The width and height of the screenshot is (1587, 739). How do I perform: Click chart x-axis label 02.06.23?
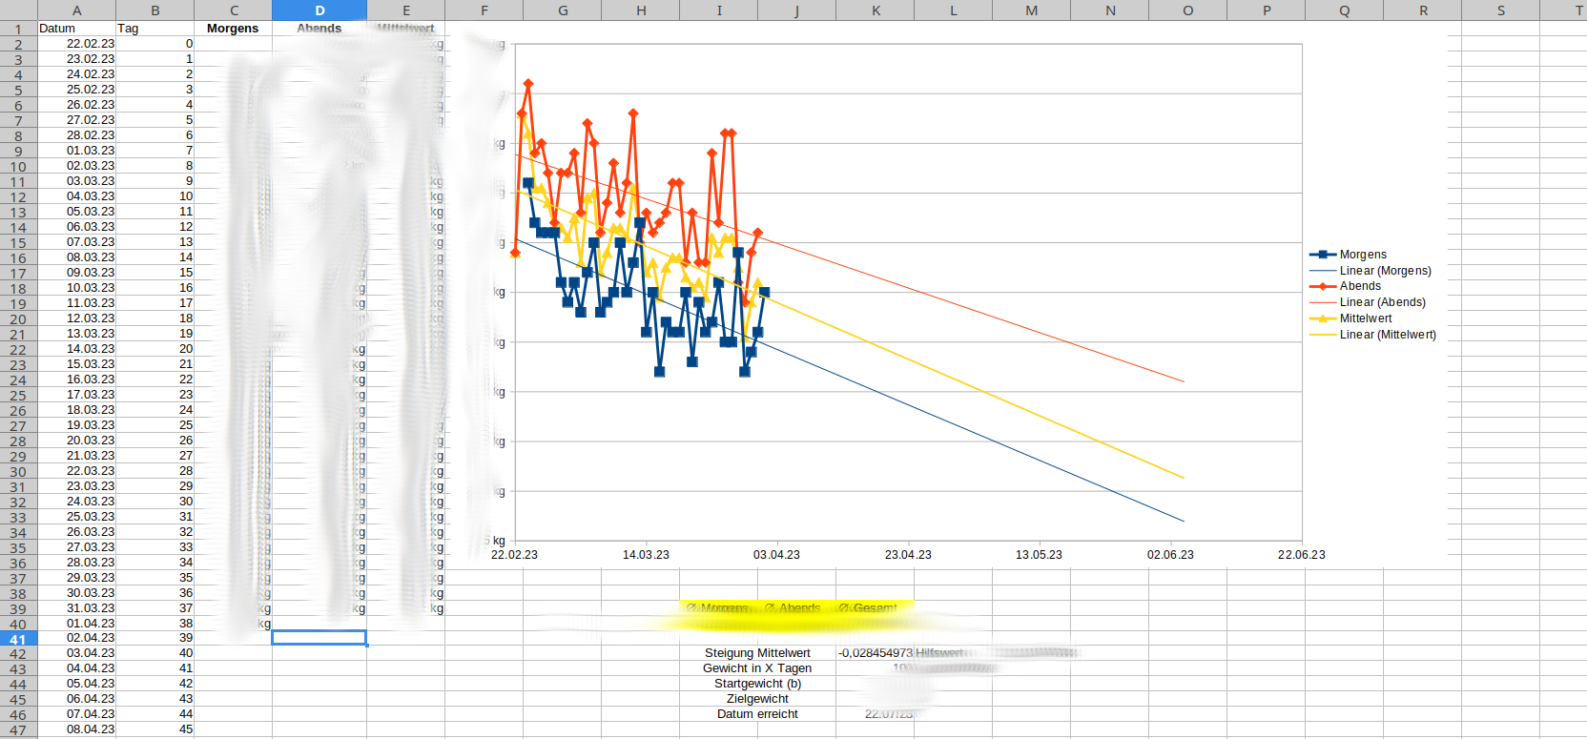1170,555
